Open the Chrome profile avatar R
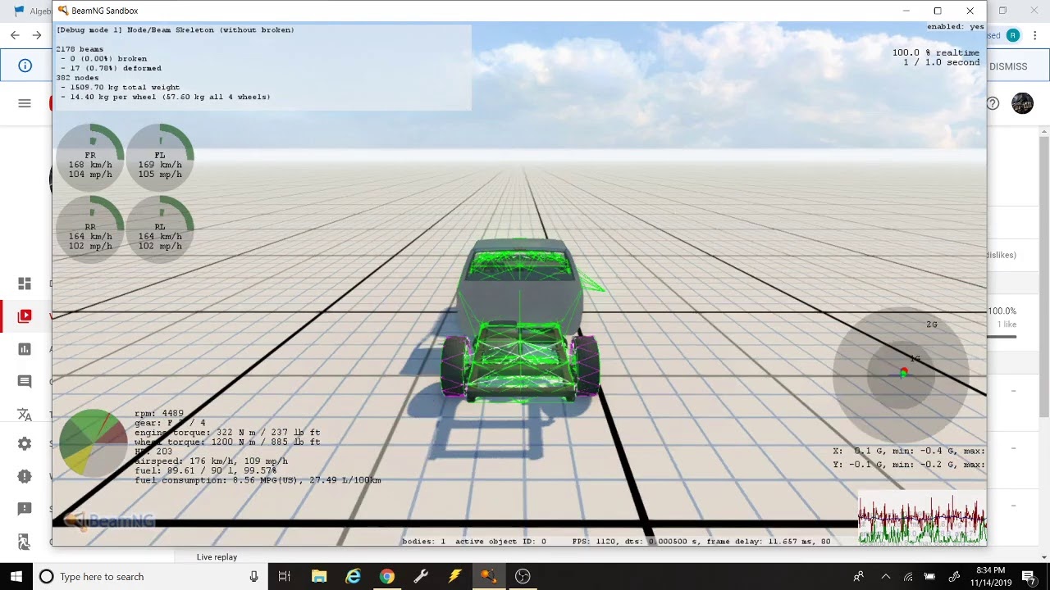Screen dimensions: 1050x590 [x=1013, y=35]
